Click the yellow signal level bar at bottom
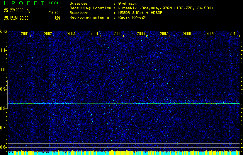243x155 pixels. point(124,153)
